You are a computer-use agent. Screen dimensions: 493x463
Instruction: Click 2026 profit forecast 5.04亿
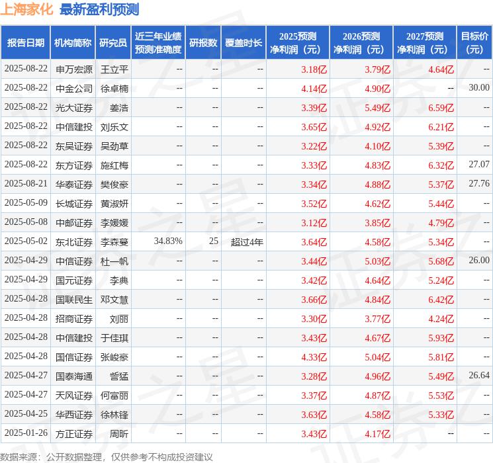click(x=378, y=357)
